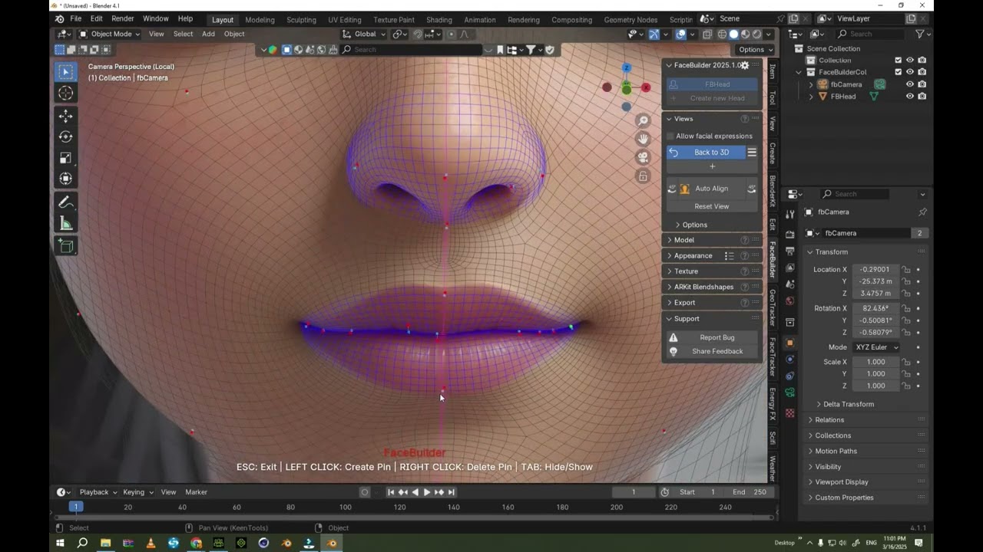Select the Select Box tool
This screenshot has height=552, width=983.
[x=65, y=72]
